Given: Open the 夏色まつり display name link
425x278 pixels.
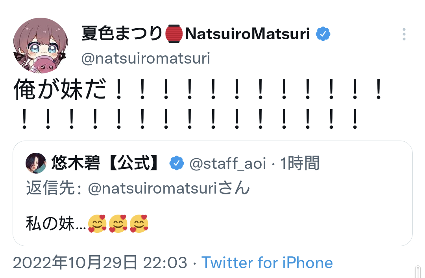Looking at the screenshot, I should pyautogui.click(x=122, y=35).
